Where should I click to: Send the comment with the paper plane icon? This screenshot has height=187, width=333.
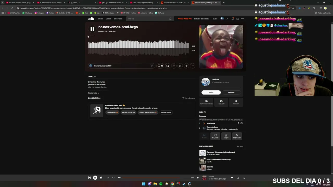(x=152, y=66)
